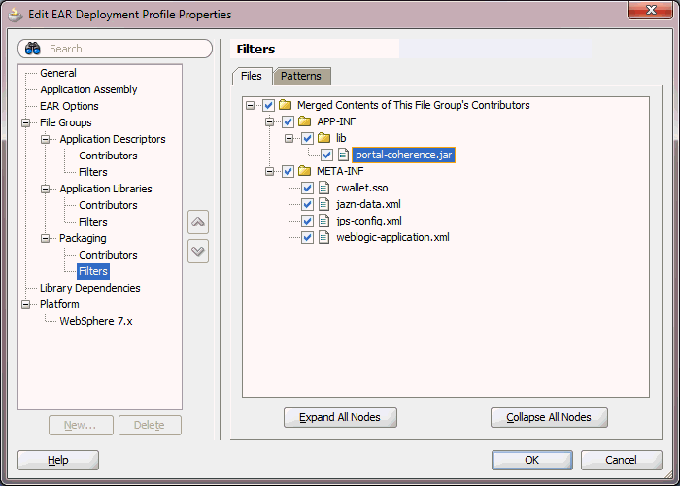Uncheck the Merged Contents root checkbox

coord(268,105)
